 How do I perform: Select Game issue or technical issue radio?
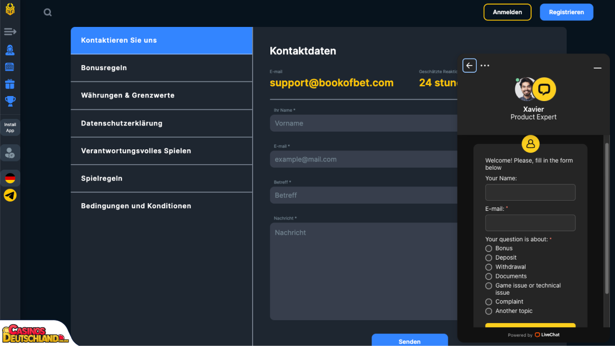click(489, 286)
